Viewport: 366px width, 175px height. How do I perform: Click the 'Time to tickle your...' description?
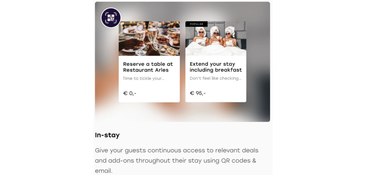click(144, 78)
